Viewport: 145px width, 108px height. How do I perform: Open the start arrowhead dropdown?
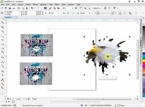point(98,13)
